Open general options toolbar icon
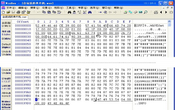This screenshot has height=110, width=175. pos(156,12)
